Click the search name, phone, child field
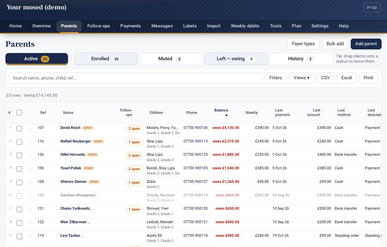The width and height of the screenshot is (387, 247). [x=136, y=78]
